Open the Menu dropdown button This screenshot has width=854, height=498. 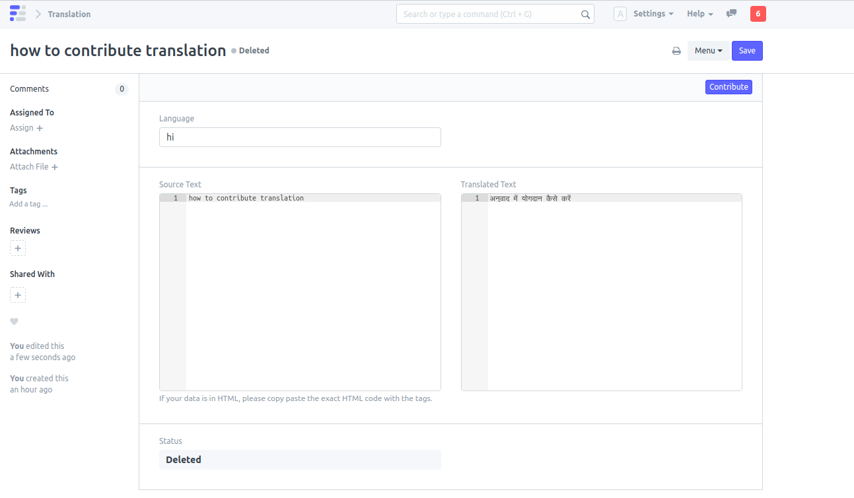coord(708,51)
